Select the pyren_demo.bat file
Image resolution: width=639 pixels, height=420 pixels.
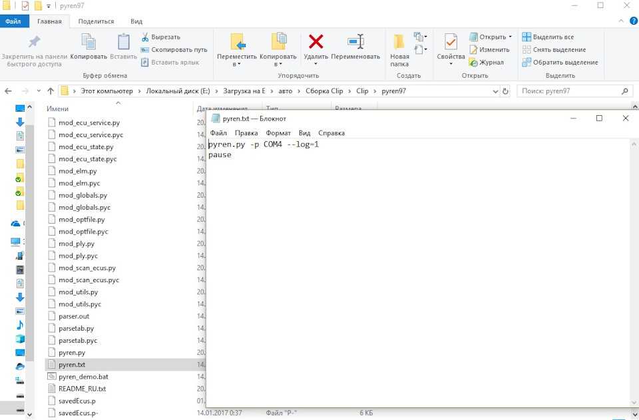(x=83, y=377)
